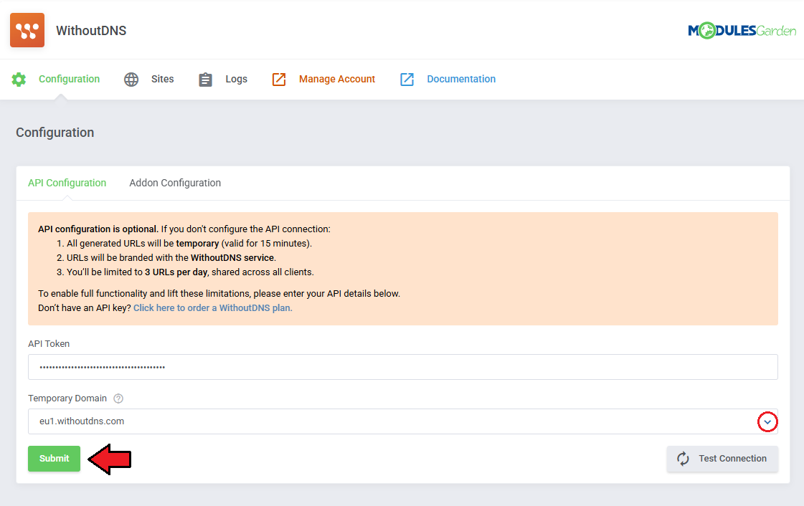This screenshot has height=506, width=804.
Task: Click the Temporary Domain label
Action: (67, 398)
